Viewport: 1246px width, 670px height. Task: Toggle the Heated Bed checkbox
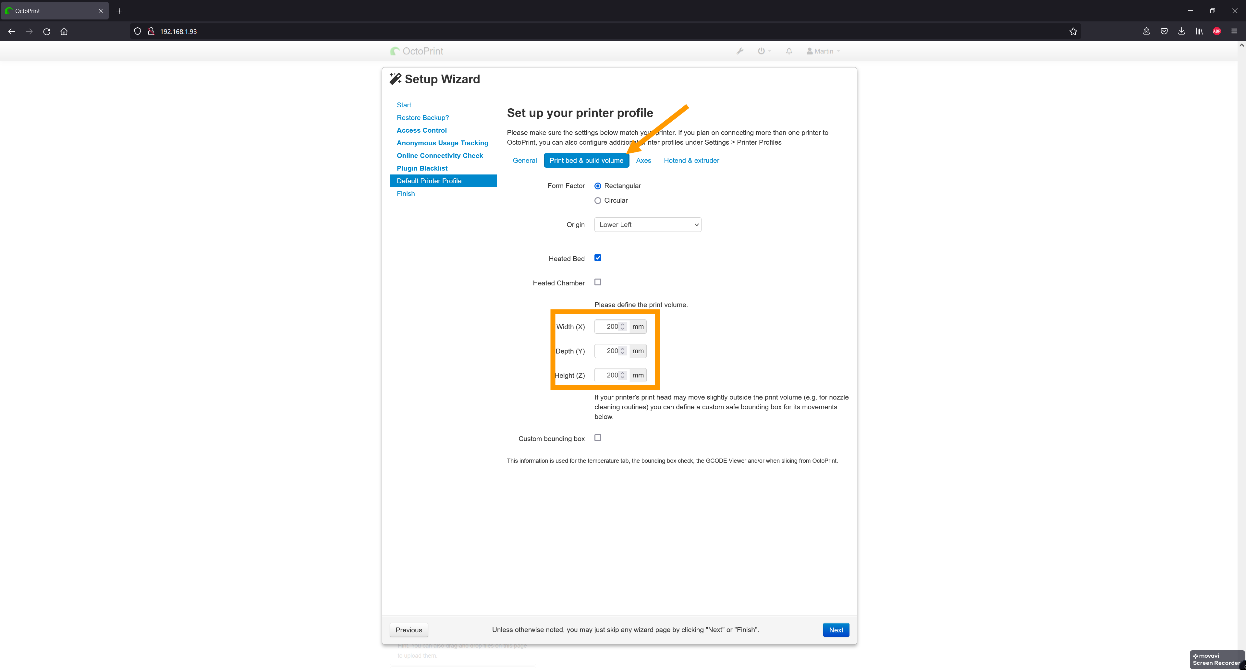[597, 257]
